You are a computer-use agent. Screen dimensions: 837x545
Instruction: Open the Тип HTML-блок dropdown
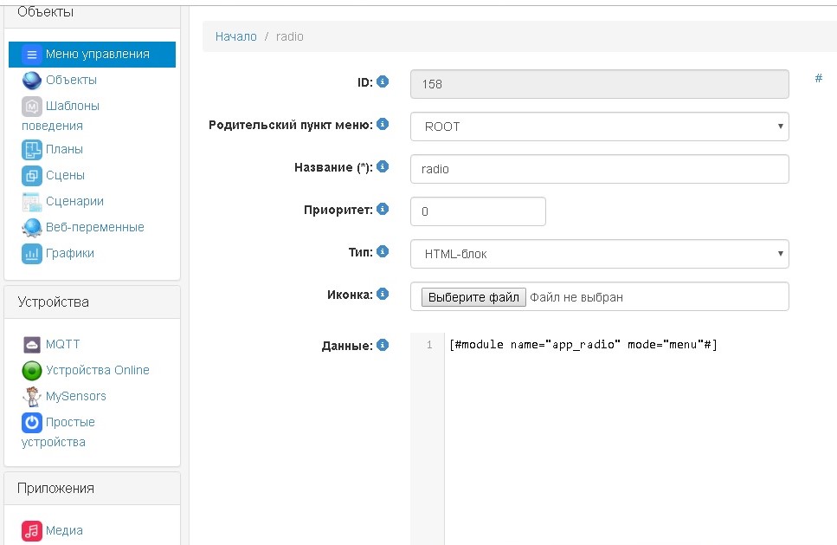point(599,254)
